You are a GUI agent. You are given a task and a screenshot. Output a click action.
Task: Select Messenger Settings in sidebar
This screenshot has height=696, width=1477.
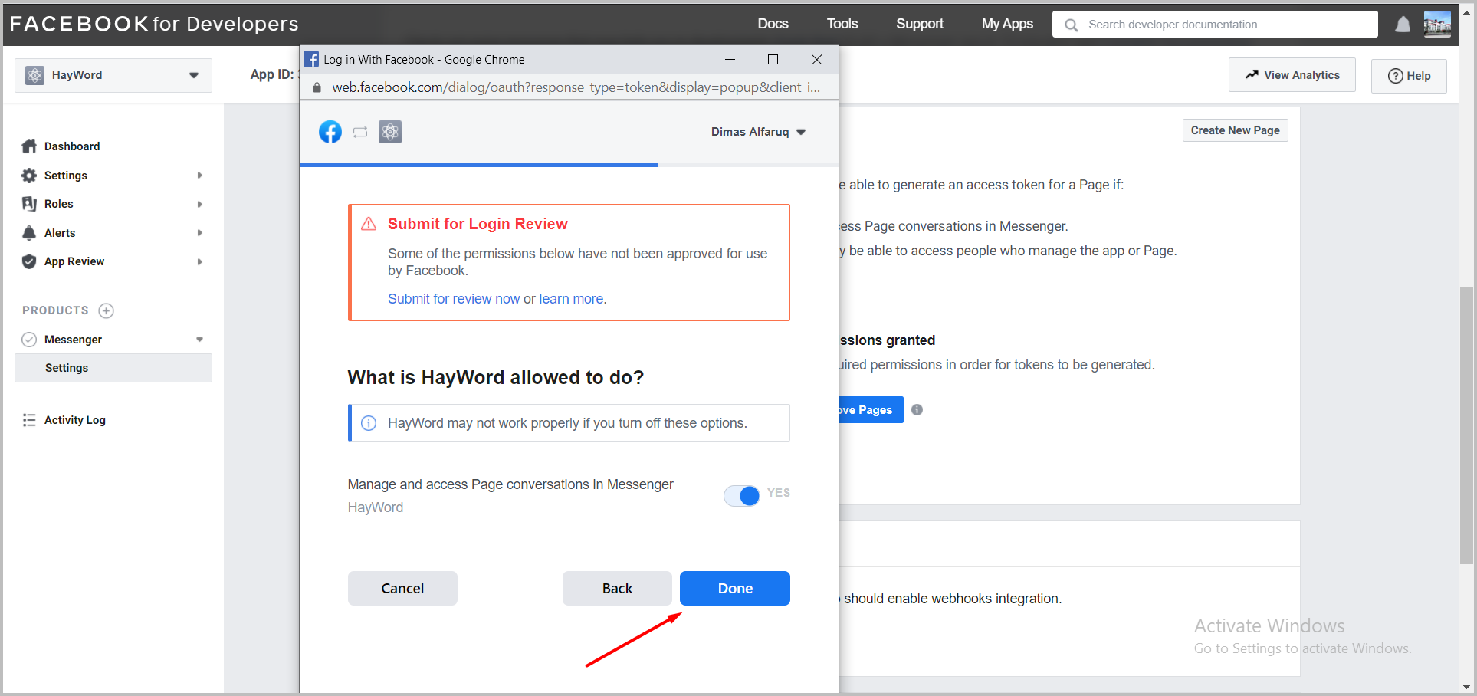pos(113,368)
